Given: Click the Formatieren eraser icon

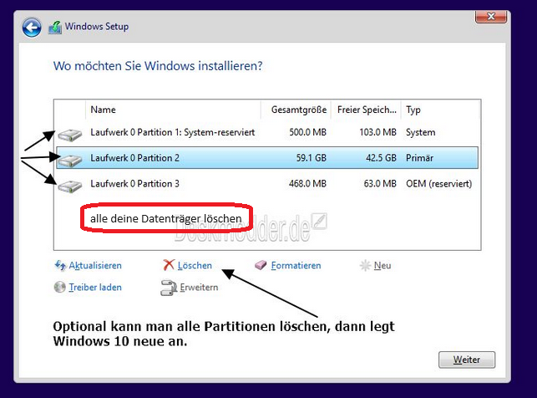Looking at the screenshot, I should (x=261, y=265).
